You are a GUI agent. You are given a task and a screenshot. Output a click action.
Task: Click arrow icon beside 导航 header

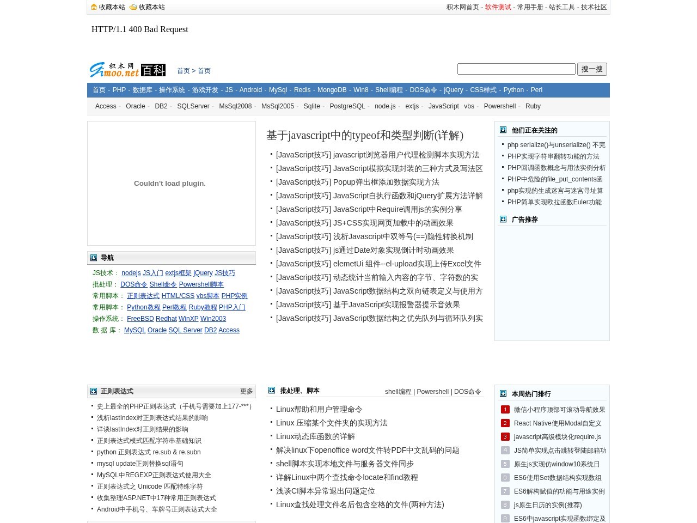coord(94,258)
